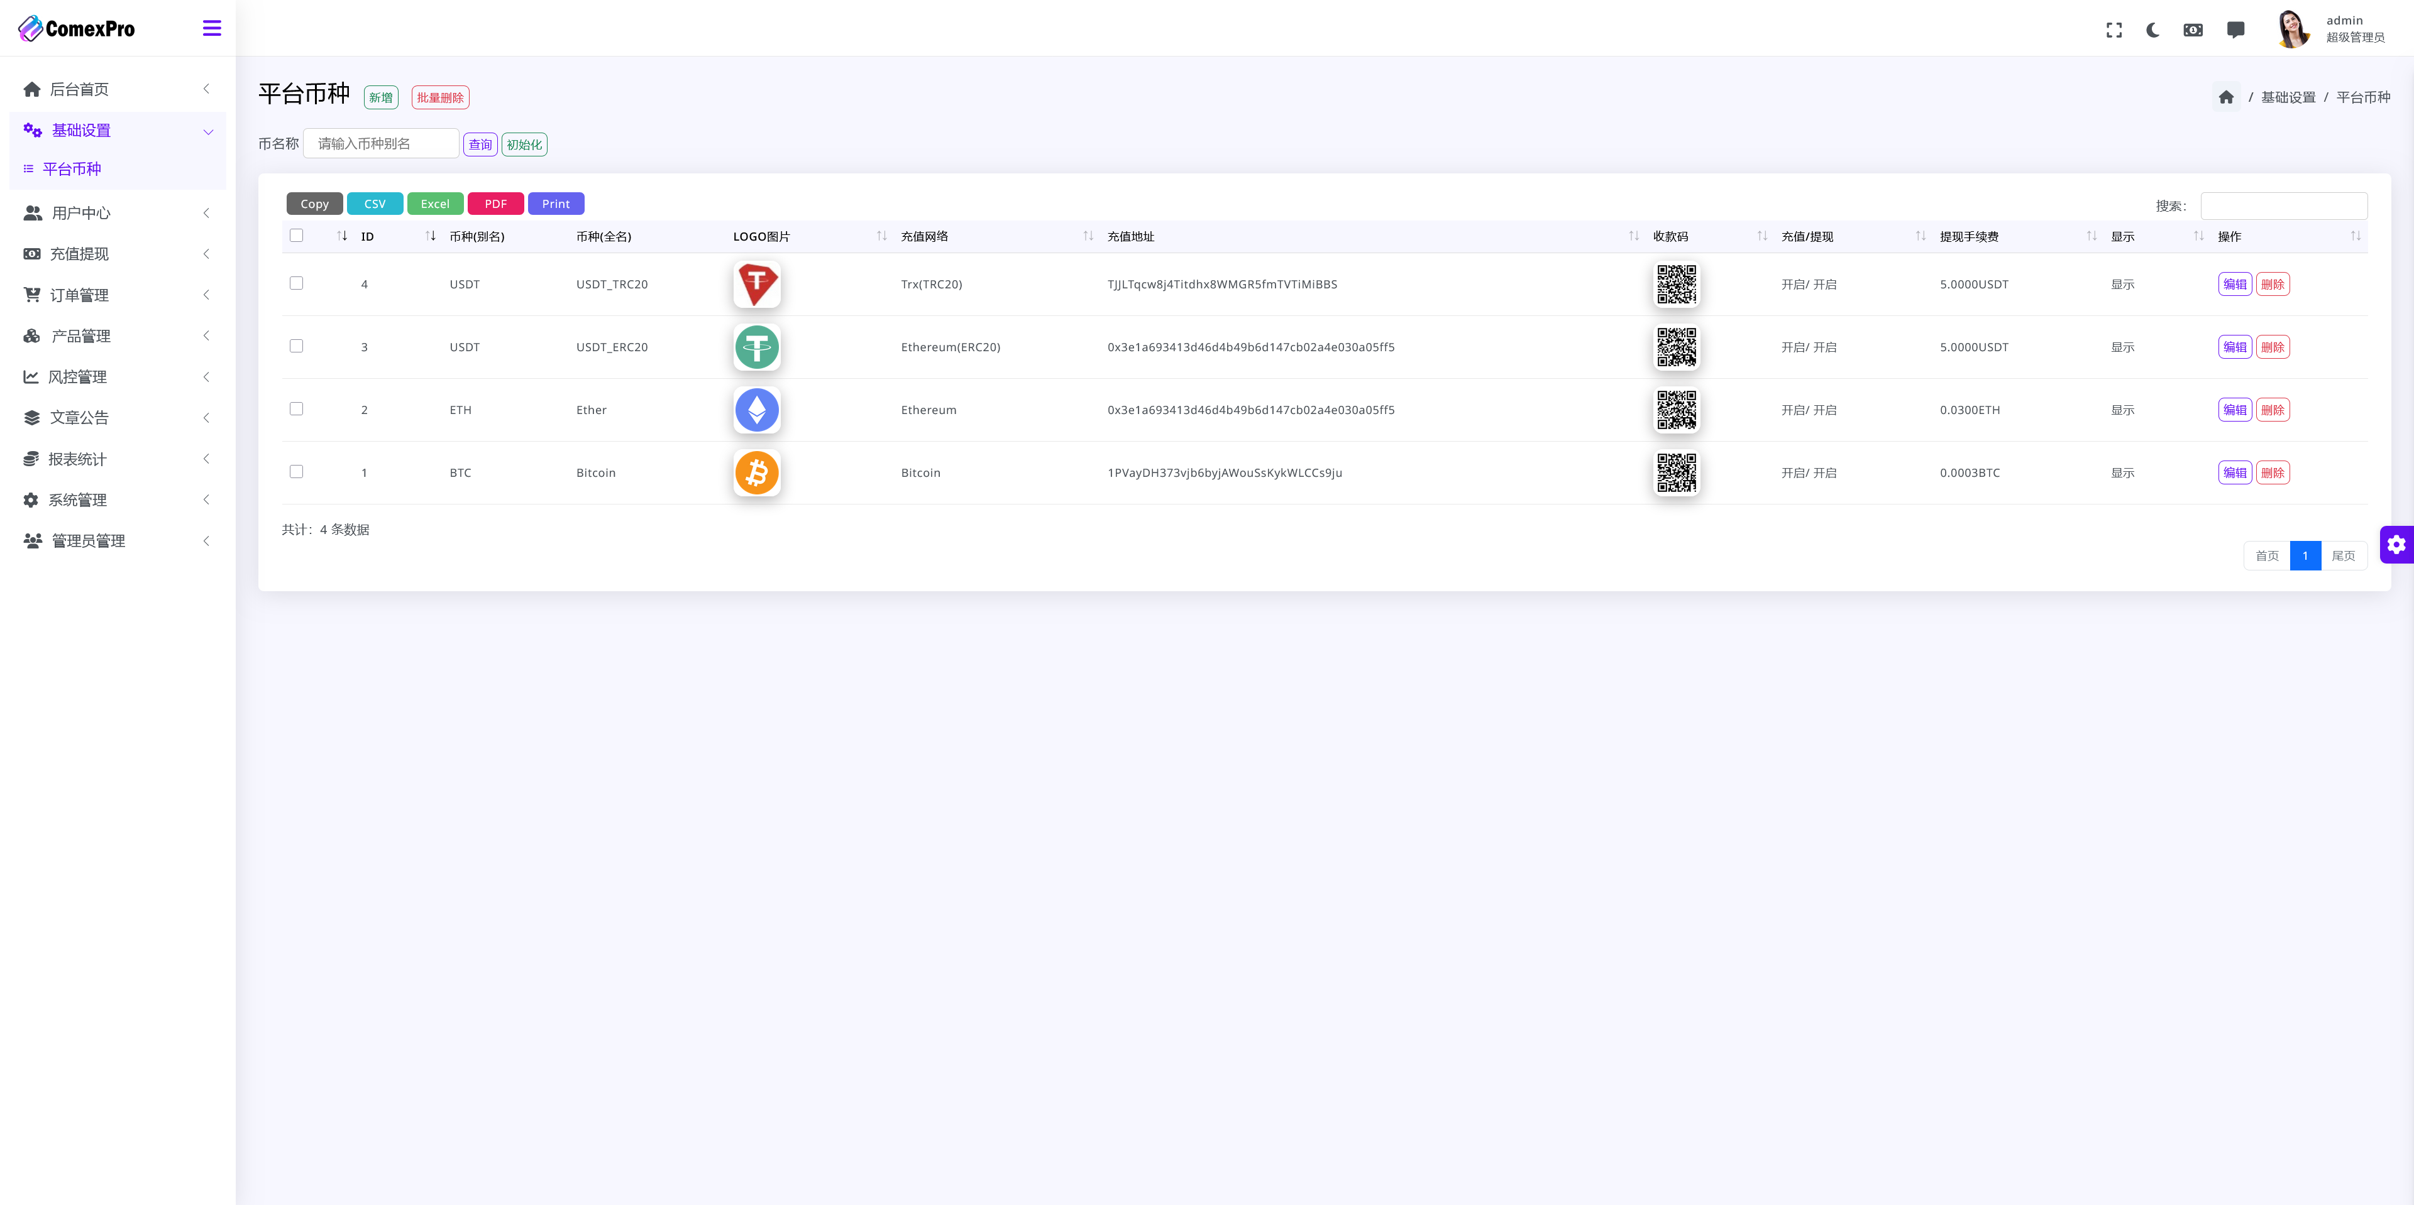2414x1205 pixels.
Task: Collapse sidebar with hamburger menu icon
Action: tap(212, 29)
